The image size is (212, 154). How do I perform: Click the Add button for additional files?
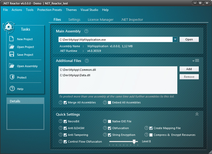click(189, 69)
